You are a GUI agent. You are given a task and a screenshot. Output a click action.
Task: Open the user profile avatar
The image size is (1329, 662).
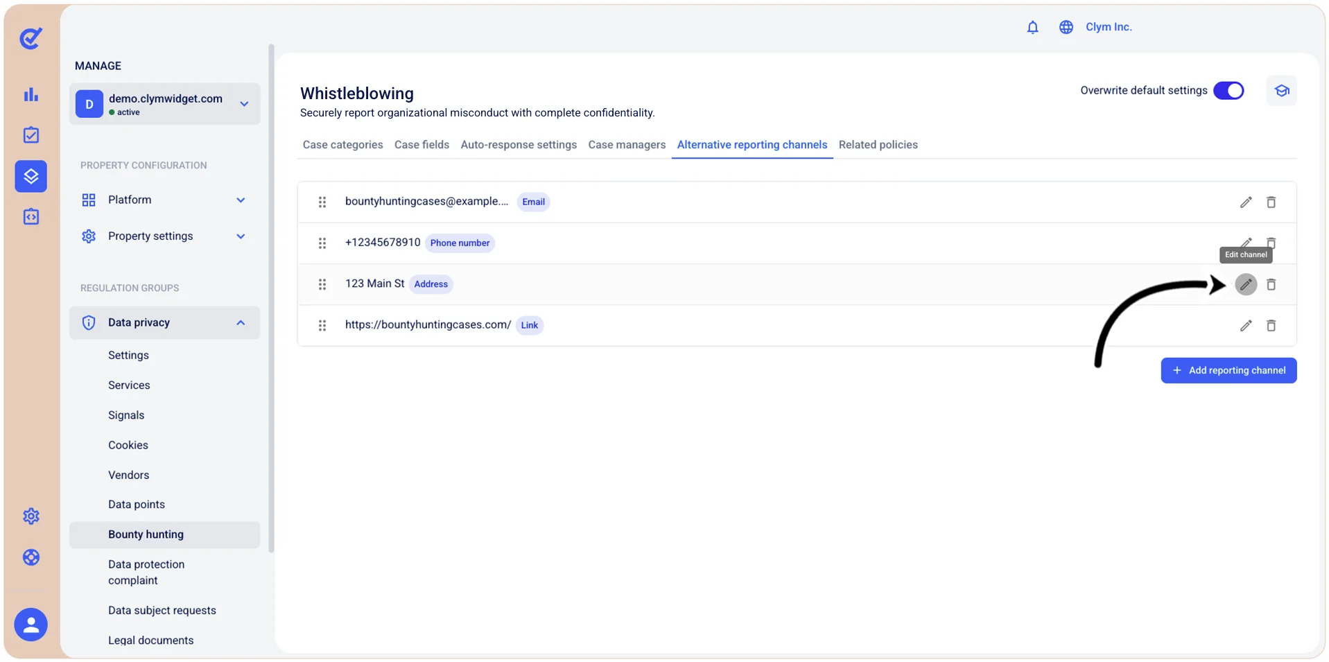coord(31,625)
